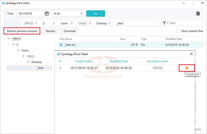Open the calendar date picker icon

[47, 13]
